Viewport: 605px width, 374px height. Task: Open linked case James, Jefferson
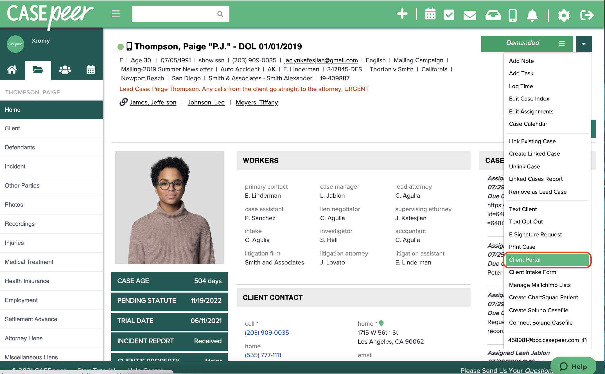(153, 102)
